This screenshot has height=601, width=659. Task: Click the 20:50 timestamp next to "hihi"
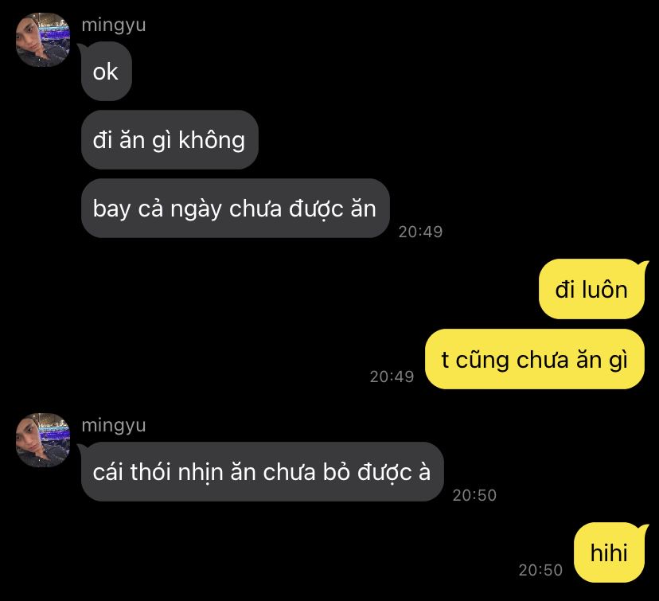click(540, 570)
